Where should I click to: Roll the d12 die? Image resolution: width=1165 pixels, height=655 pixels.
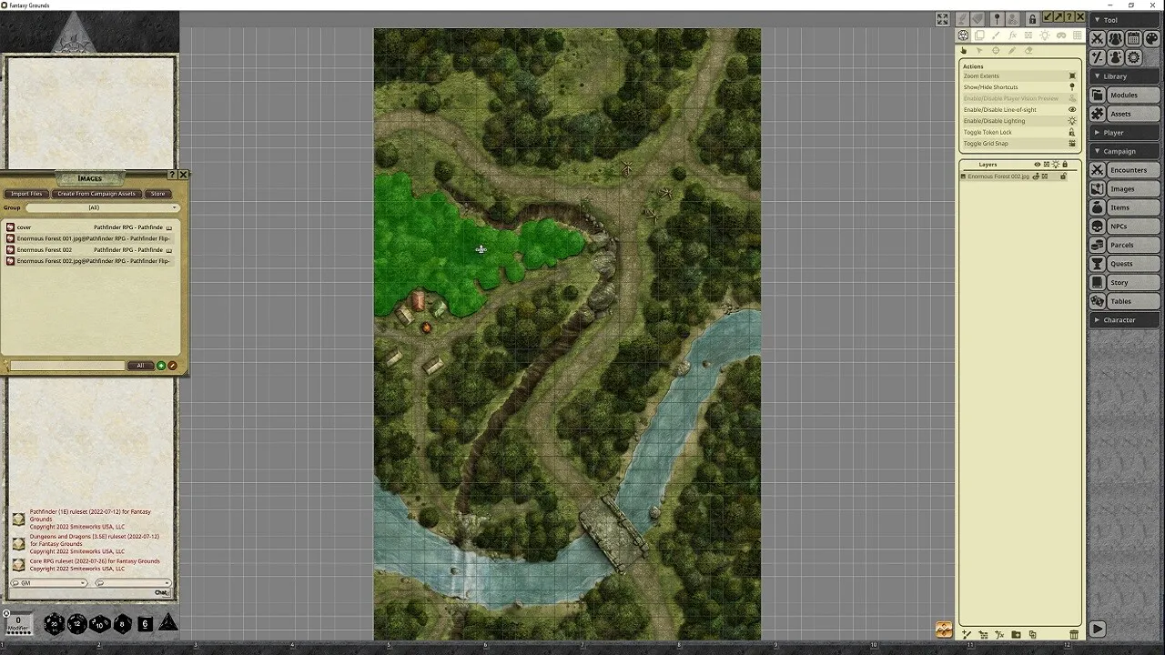click(77, 623)
